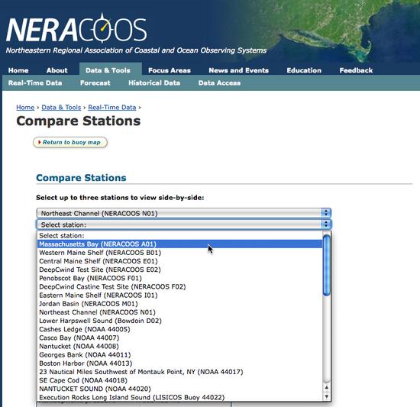Open Historical Data submenu item
This screenshot has height=407, width=420.
(154, 83)
